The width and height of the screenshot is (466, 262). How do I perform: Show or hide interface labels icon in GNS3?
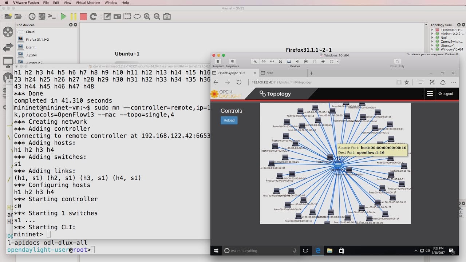point(42,16)
